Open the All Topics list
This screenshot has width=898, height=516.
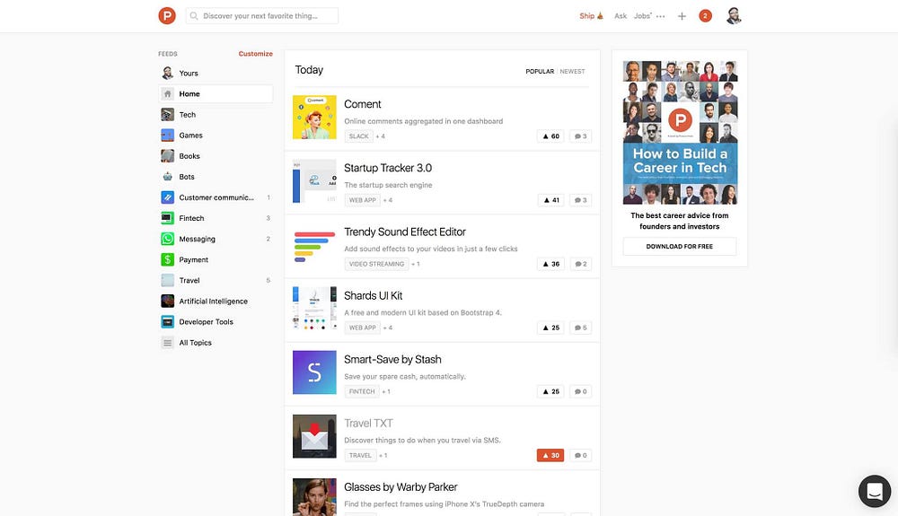point(216,343)
